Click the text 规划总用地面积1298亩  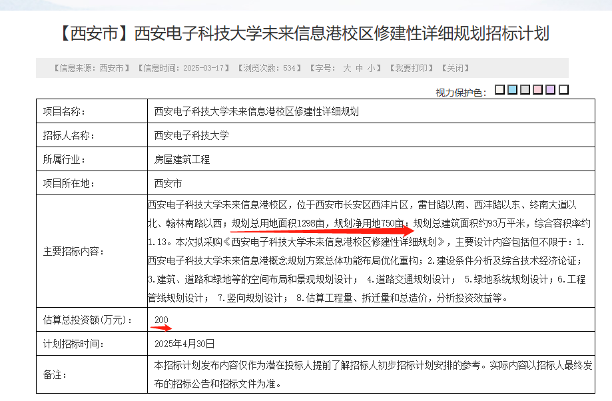278,223
